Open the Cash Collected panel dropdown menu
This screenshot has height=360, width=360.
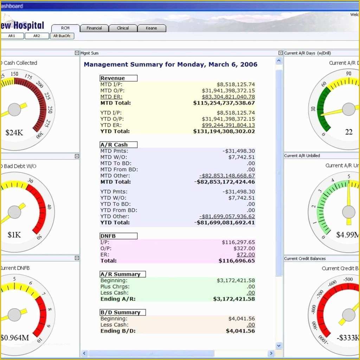pyautogui.click(x=77, y=53)
